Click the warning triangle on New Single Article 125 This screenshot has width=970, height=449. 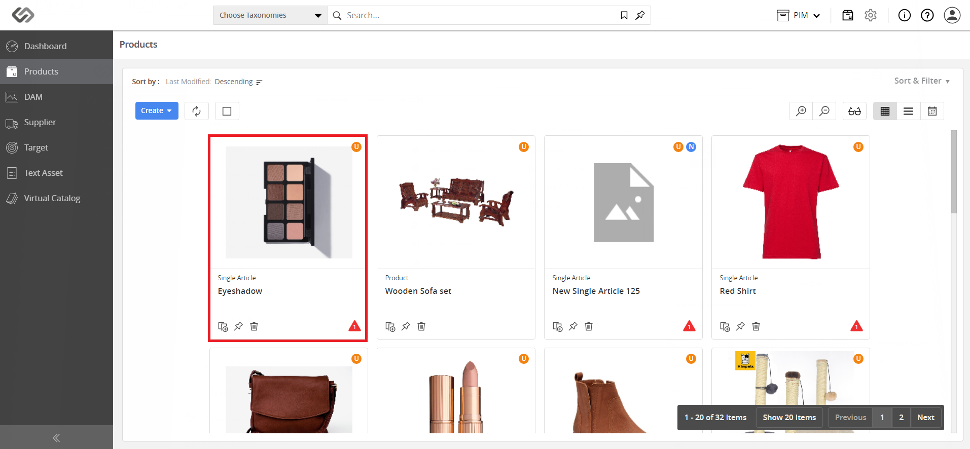(x=689, y=326)
